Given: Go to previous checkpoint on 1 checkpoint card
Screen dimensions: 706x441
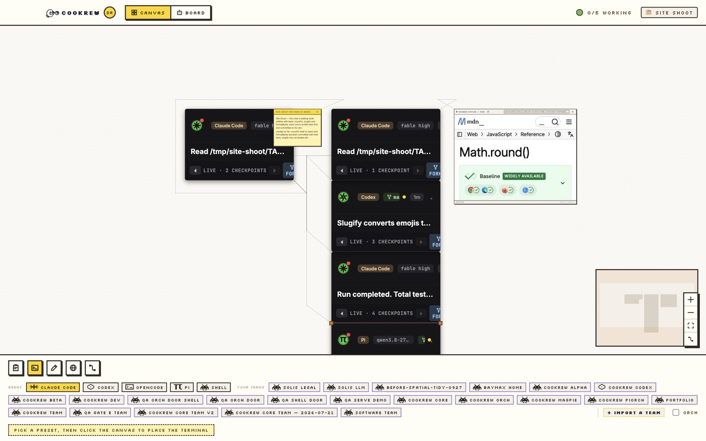Looking at the screenshot, I should pyautogui.click(x=342, y=170).
